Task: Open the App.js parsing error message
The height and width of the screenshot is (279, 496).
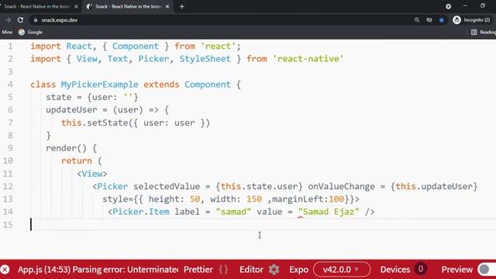Action: (x=98, y=270)
